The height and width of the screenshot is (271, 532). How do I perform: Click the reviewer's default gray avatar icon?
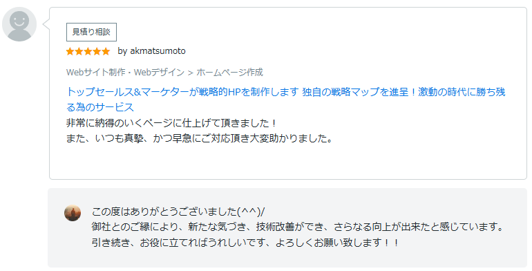(19, 24)
